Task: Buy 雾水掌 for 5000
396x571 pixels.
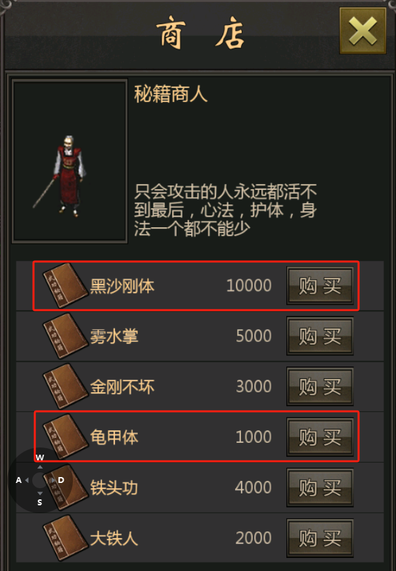Action: click(x=320, y=336)
